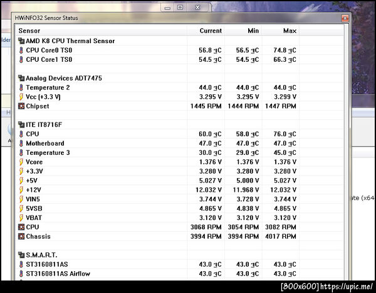Click fan icon beside Chassis row
Image resolution: width=376 pixels, height=293 pixels.
click(x=21, y=236)
